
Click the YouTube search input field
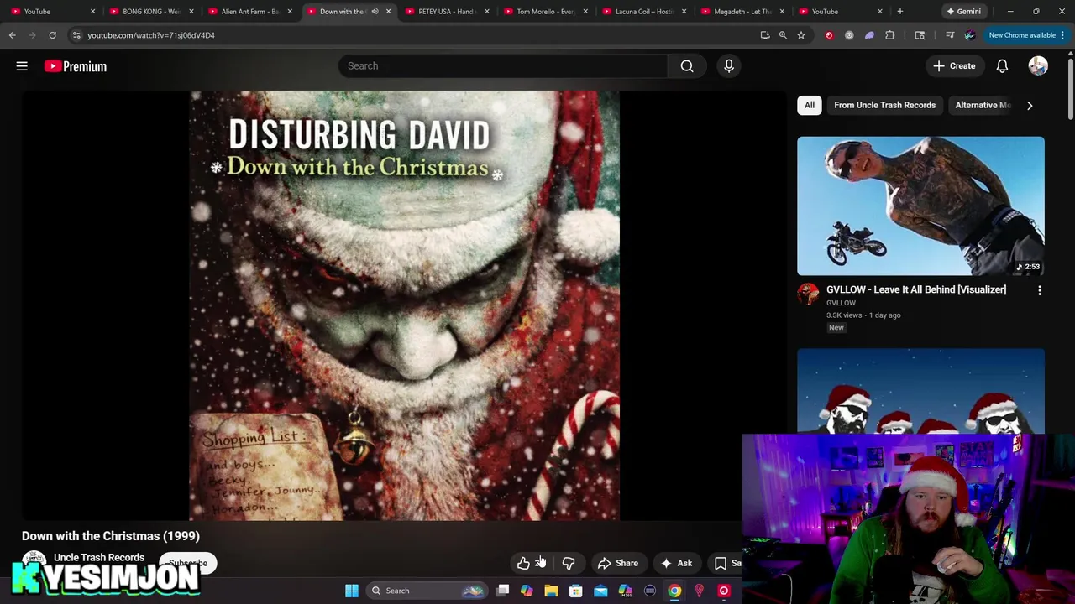pos(502,66)
